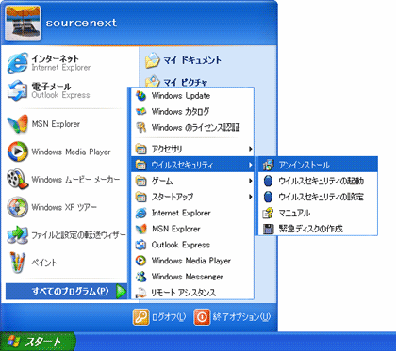Expand the アクセサリ folder submenu
The image size is (396, 351).
coord(192,149)
